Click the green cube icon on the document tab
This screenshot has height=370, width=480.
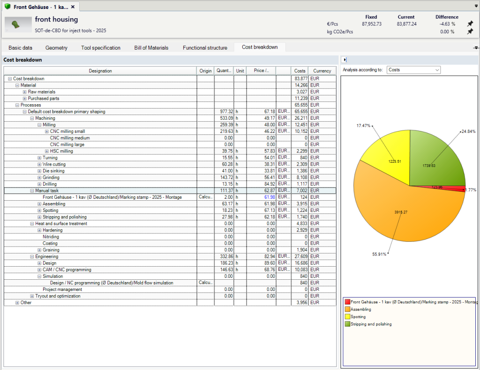point(7,7)
